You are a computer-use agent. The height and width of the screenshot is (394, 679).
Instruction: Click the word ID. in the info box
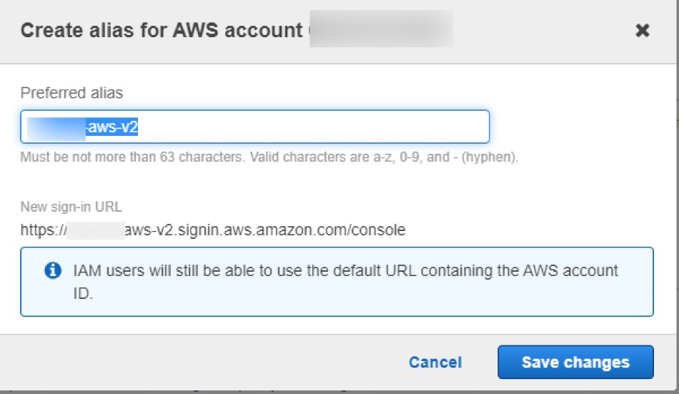[x=83, y=293]
